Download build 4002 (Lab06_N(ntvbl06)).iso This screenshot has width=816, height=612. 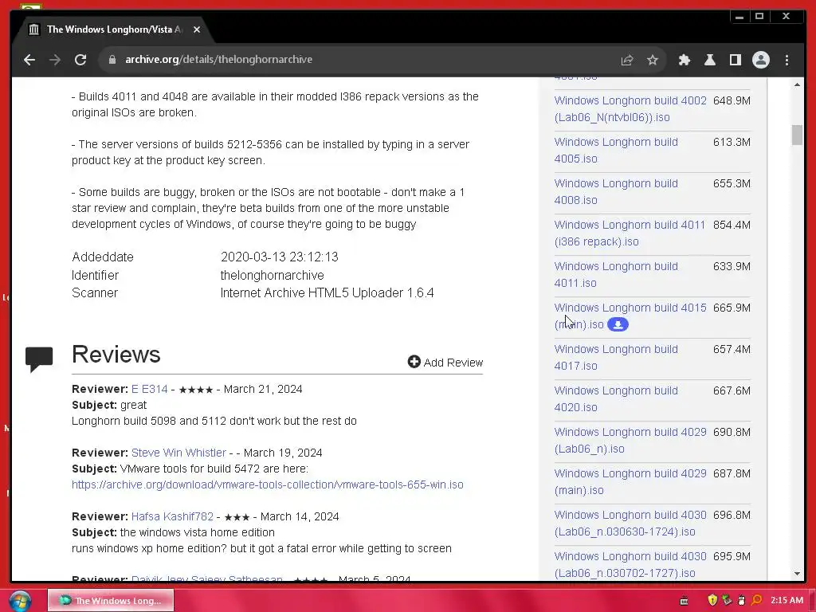pos(630,108)
